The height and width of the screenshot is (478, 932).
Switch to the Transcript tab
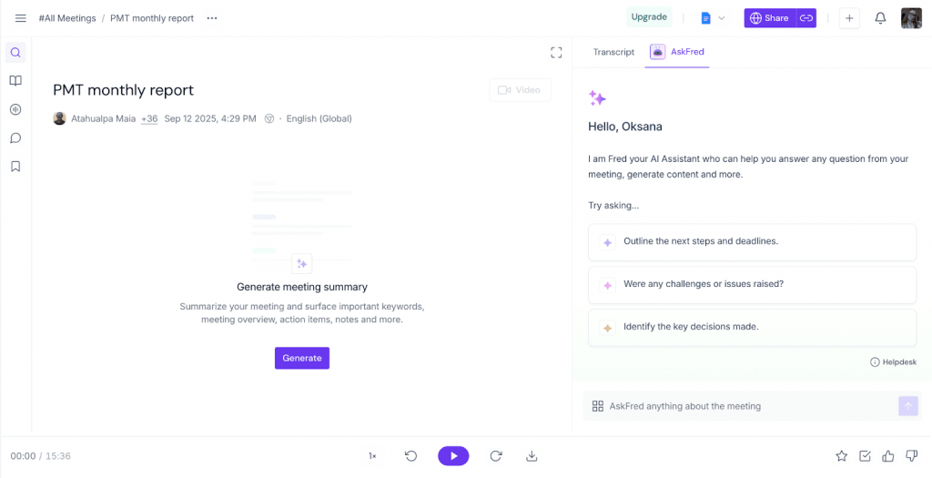click(x=613, y=52)
